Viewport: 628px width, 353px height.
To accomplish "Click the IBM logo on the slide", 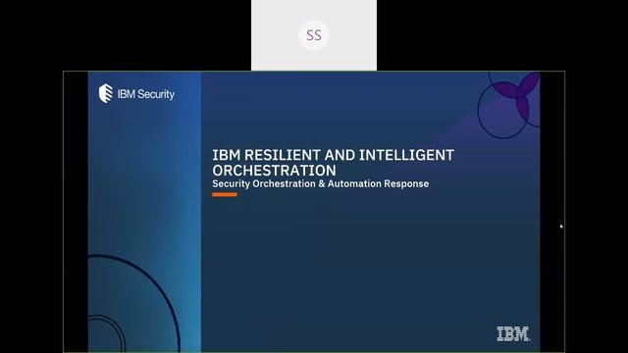I will click(513, 333).
